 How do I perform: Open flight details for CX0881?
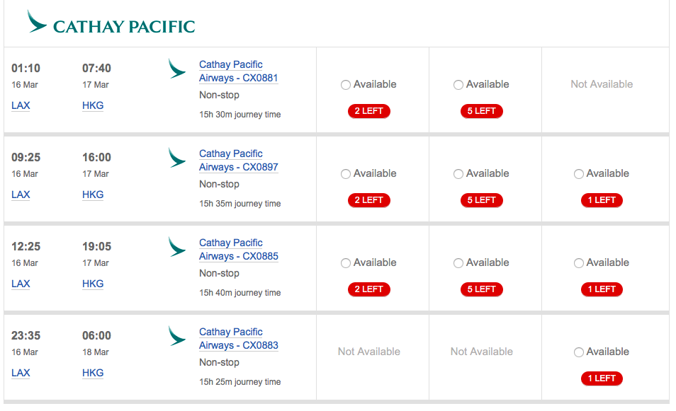point(238,71)
